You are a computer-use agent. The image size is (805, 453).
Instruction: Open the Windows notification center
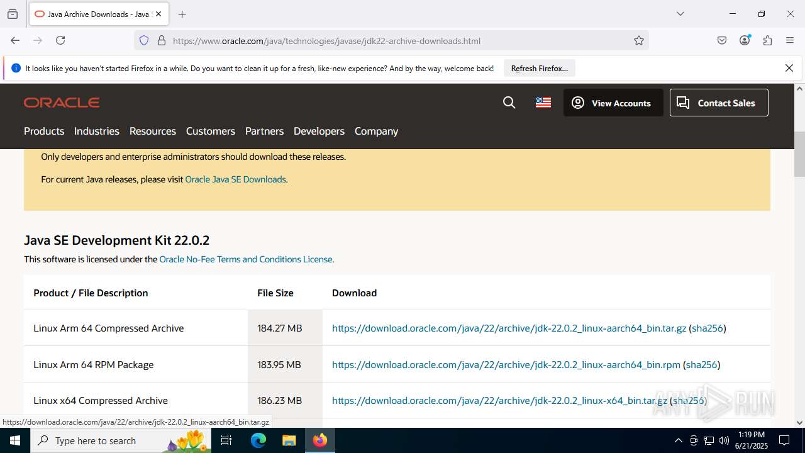click(x=784, y=440)
